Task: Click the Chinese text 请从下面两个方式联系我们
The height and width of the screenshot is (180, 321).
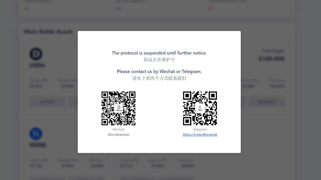Action: [x=159, y=78]
